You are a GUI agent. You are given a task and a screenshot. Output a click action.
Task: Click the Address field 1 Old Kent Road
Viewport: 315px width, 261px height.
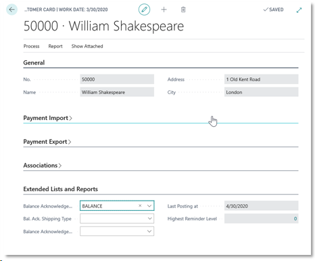[262, 79]
